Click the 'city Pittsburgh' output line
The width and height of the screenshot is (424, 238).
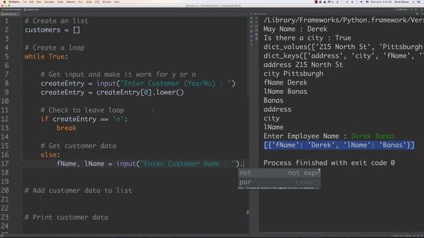coord(293,73)
